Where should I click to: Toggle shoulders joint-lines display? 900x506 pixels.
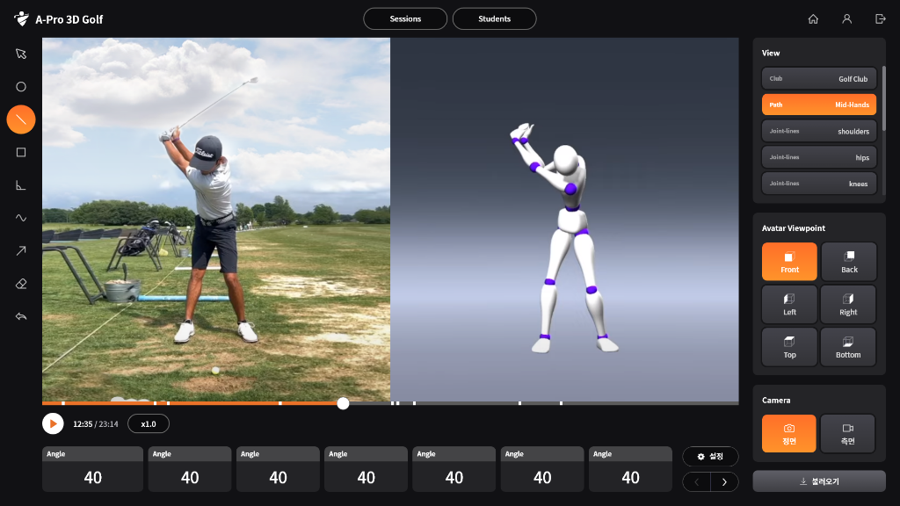[819, 132]
